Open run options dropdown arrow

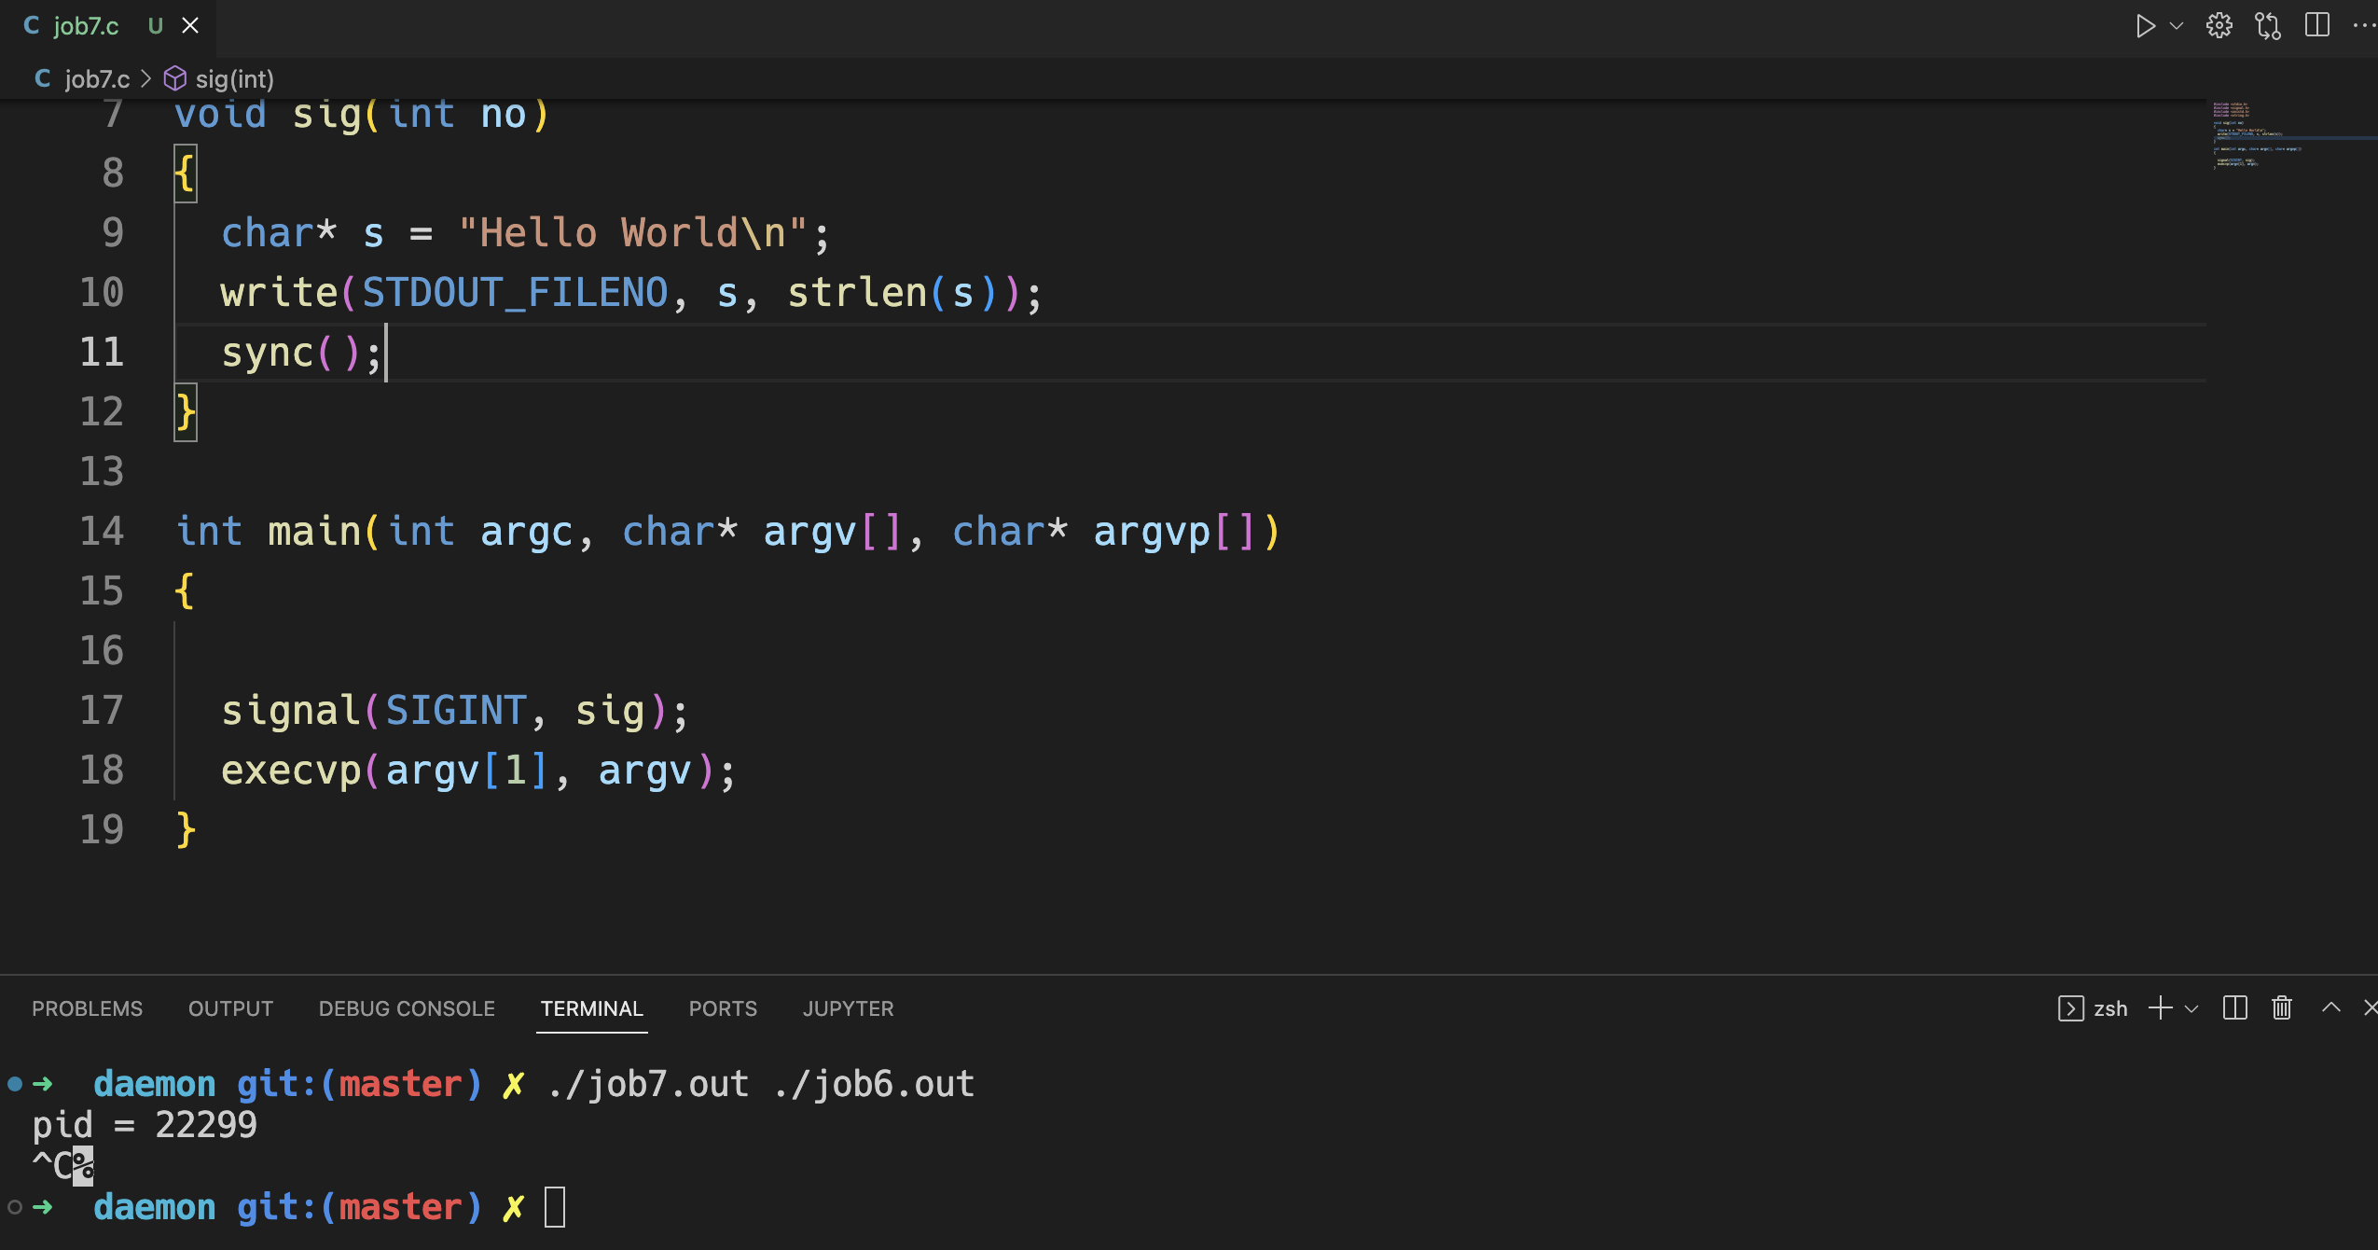pyautogui.click(x=2177, y=25)
